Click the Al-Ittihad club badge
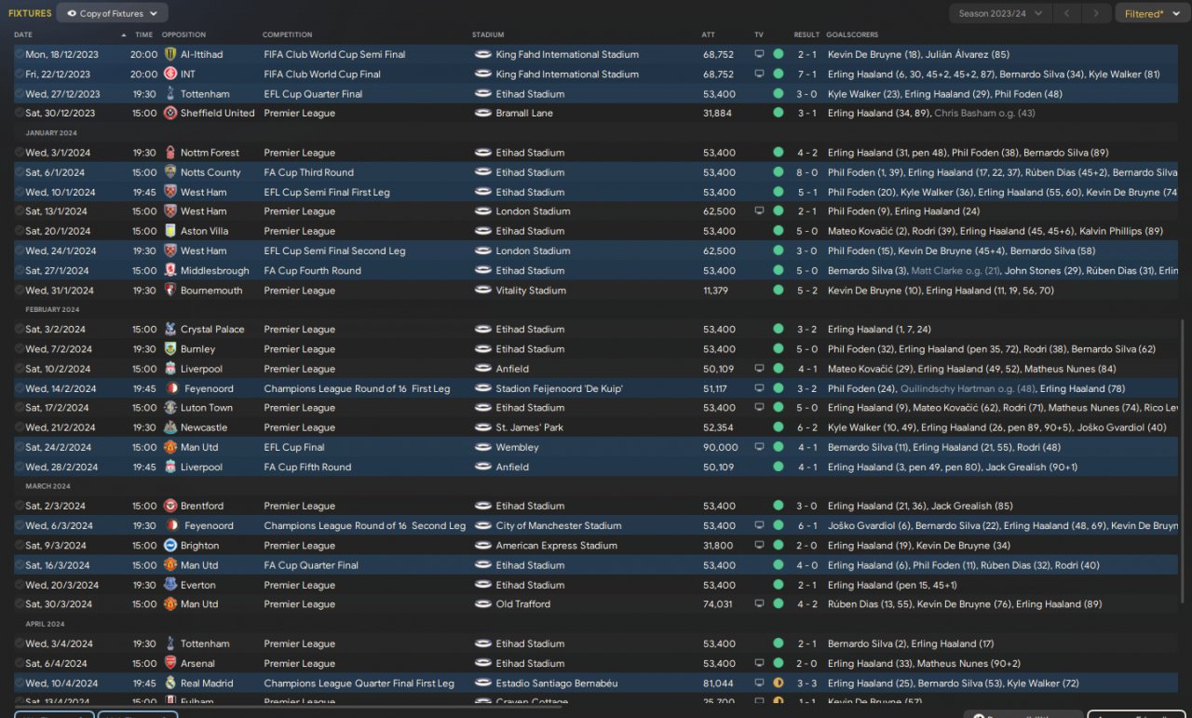Viewport: 1192px width, 718px height. pyautogui.click(x=170, y=55)
